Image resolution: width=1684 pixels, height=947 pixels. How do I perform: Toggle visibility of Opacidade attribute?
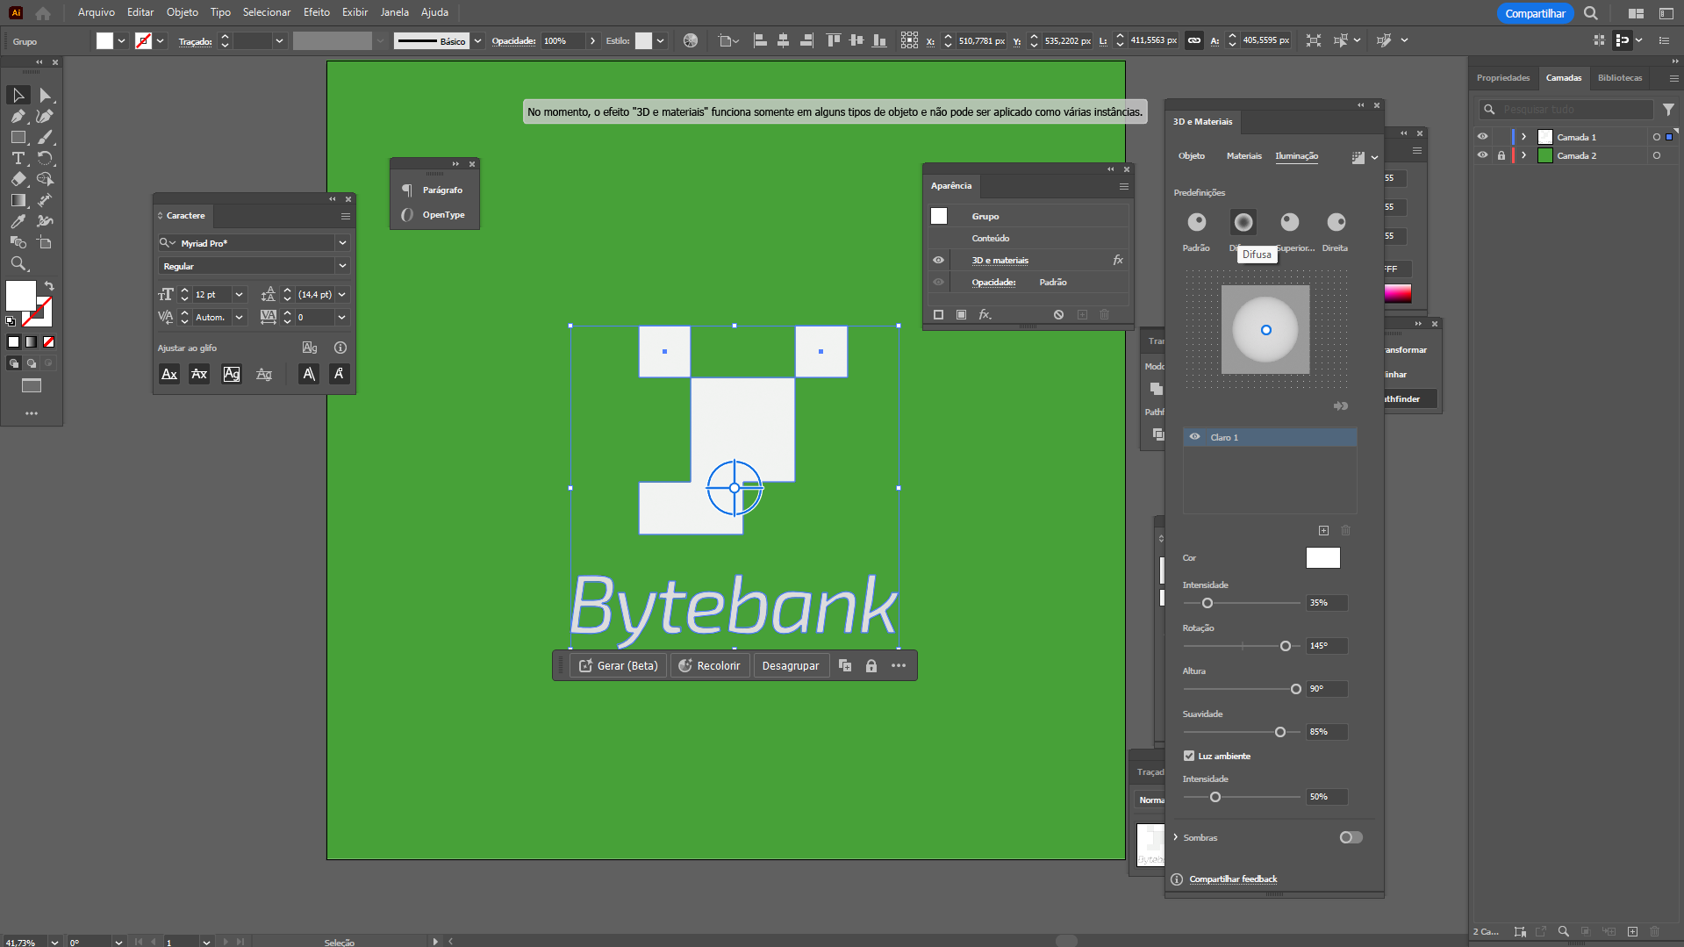point(938,282)
